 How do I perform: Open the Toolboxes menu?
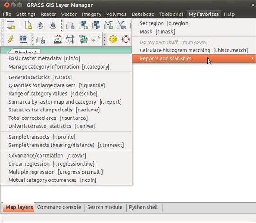(171, 14)
